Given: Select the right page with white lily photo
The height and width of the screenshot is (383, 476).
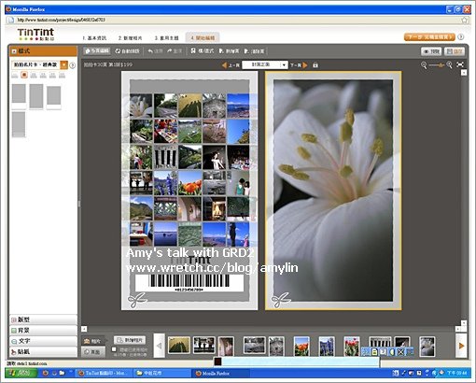Looking at the screenshot, I should (x=333, y=191).
